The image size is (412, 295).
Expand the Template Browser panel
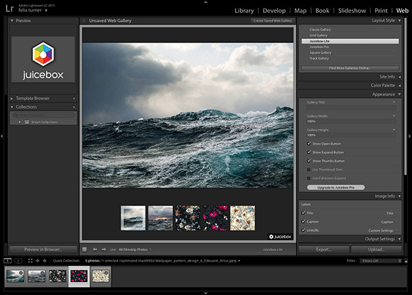pyautogui.click(x=12, y=98)
